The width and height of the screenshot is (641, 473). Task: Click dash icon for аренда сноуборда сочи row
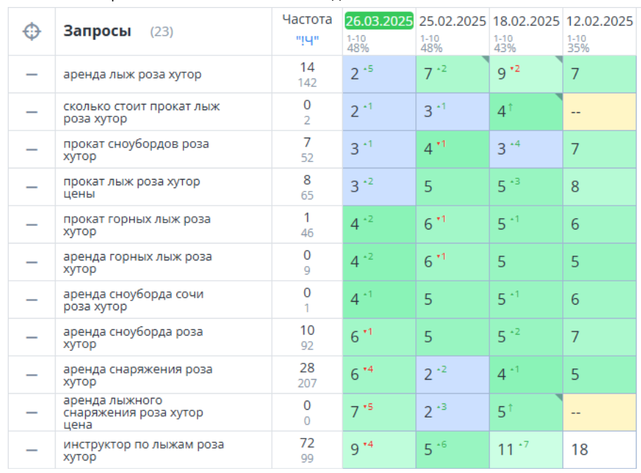[32, 300]
